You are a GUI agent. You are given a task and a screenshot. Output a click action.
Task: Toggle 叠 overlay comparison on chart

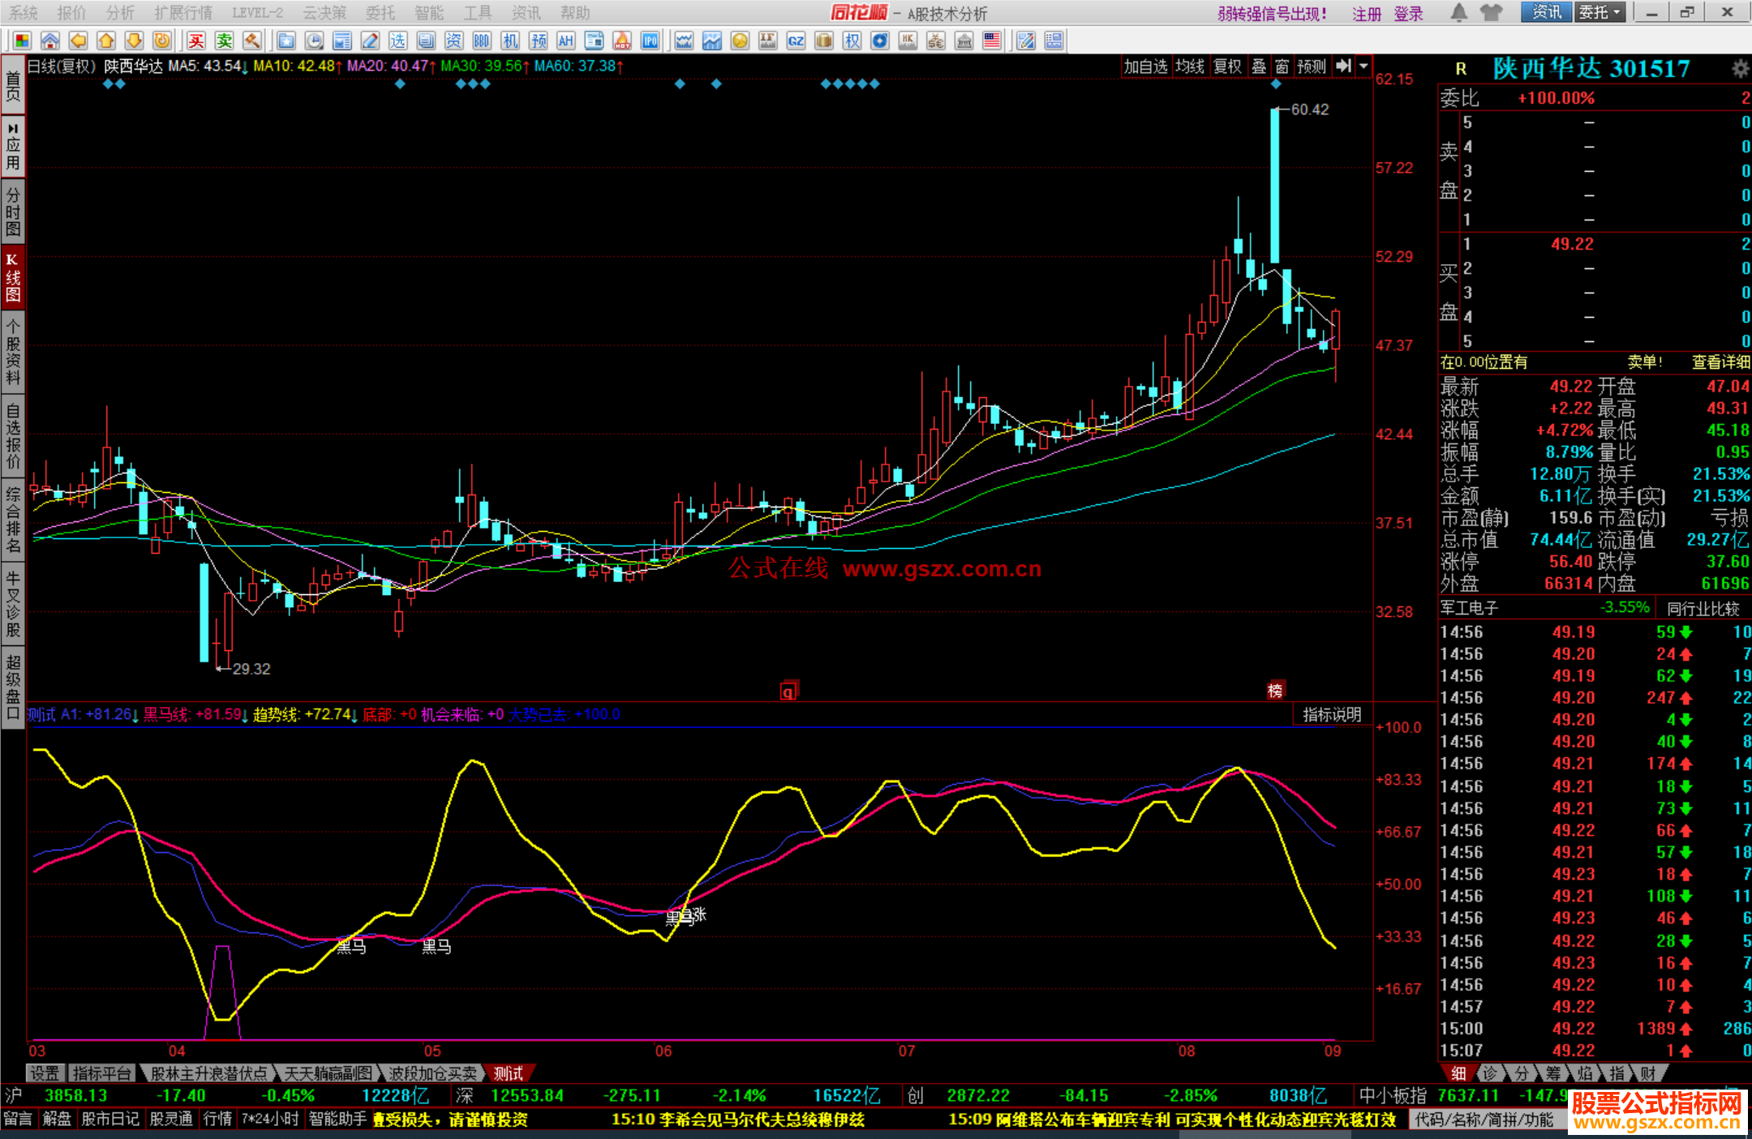click(1259, 66)
